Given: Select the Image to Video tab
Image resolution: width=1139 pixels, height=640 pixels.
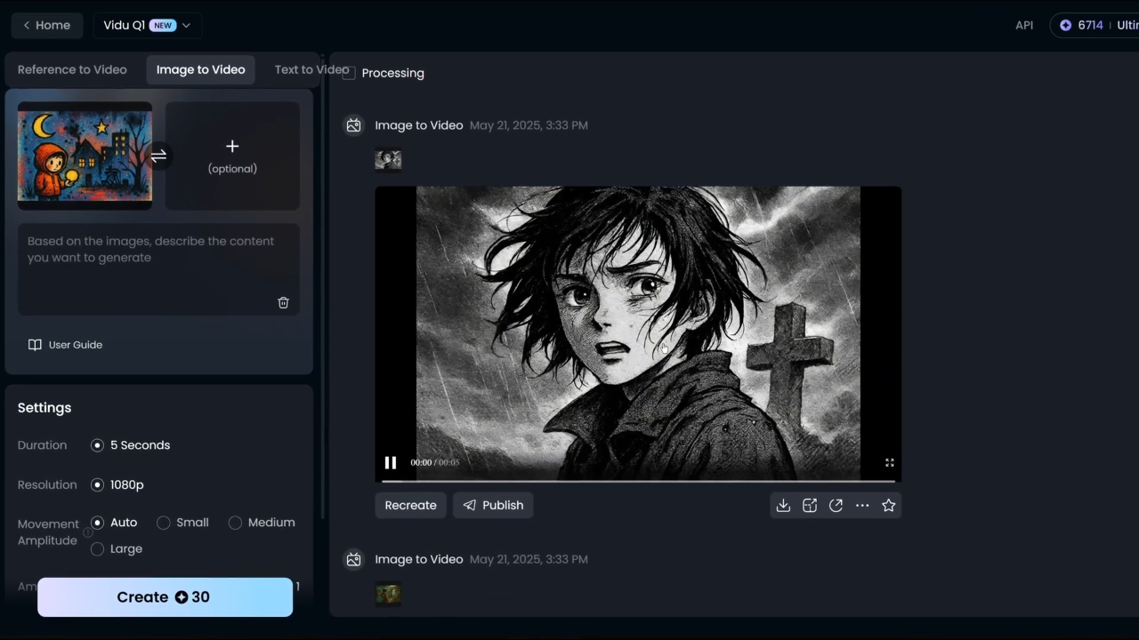Looking at the screenshot, I should pos(200,69).
